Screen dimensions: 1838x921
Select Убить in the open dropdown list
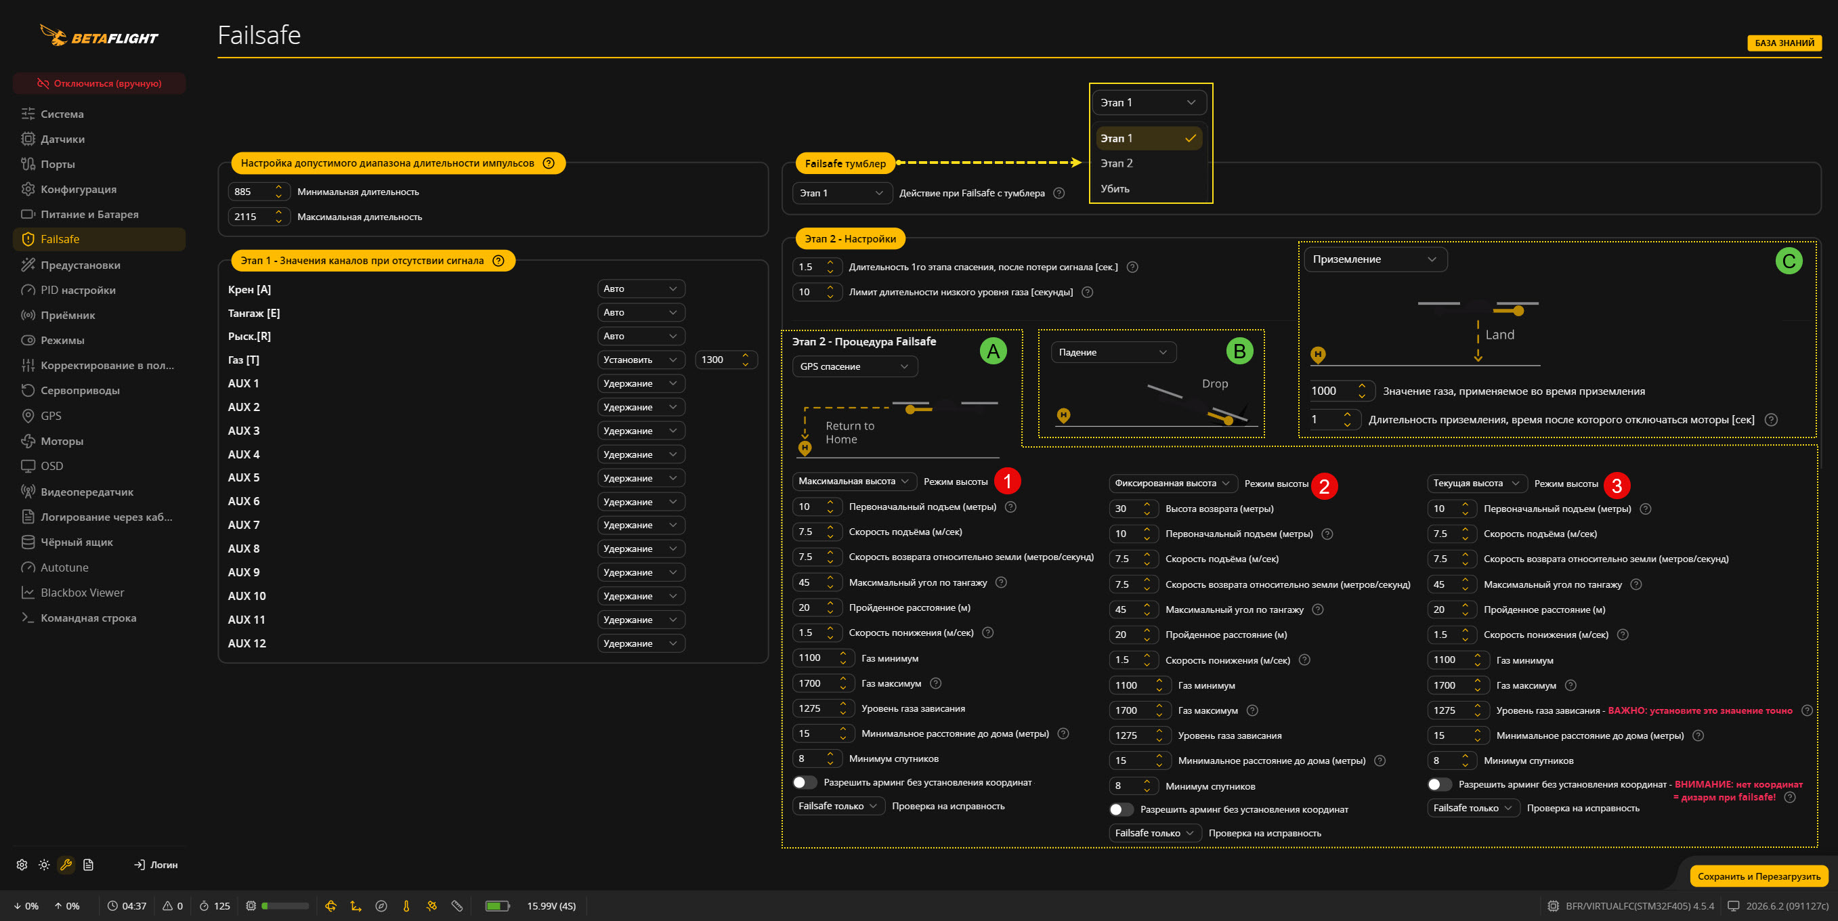[x=1149, y=188]
